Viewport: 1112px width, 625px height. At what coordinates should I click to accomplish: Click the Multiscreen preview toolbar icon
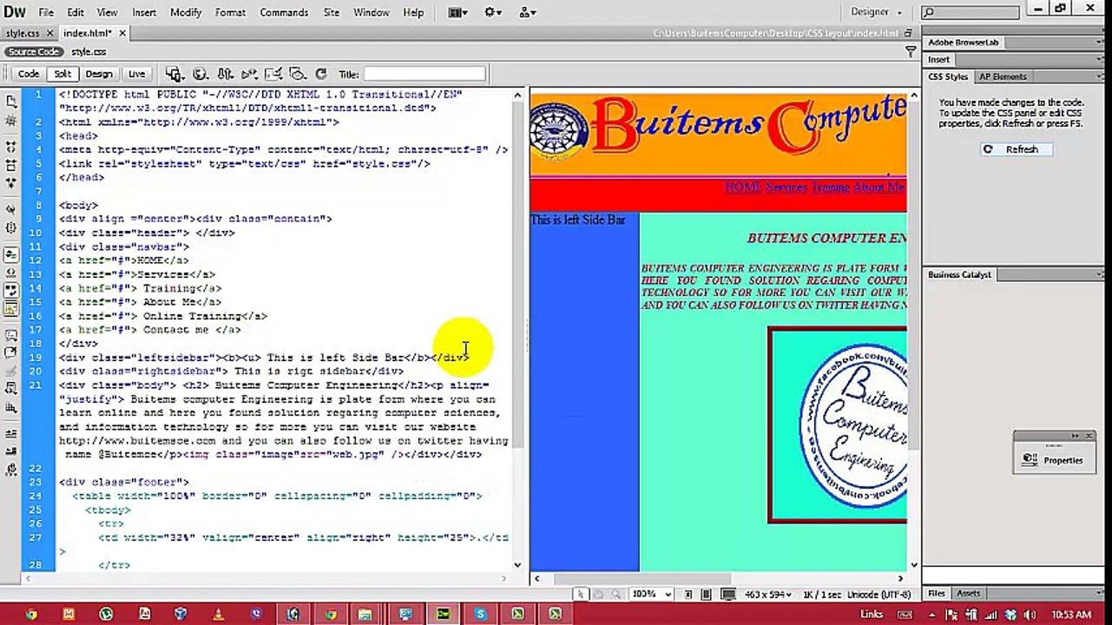tap(174, 74)
